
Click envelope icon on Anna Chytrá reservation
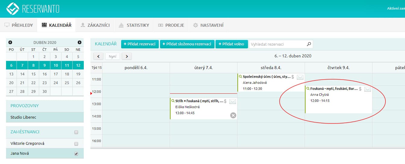(x=367, y=89)
